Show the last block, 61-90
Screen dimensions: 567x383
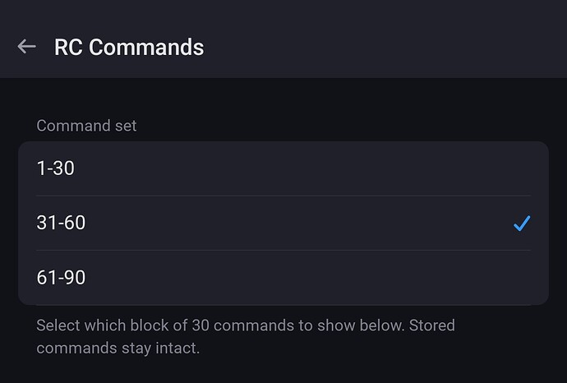click(283, 278)
